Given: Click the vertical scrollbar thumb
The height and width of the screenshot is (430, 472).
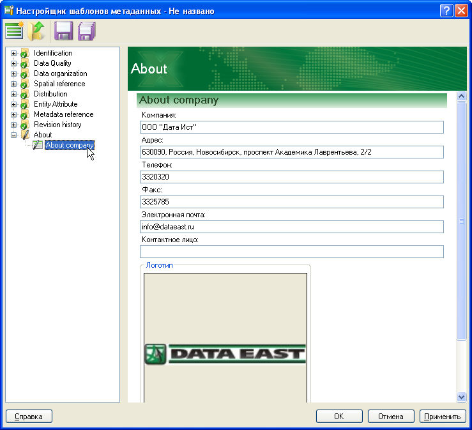Looking at the screenshot, I should [461, 221].
